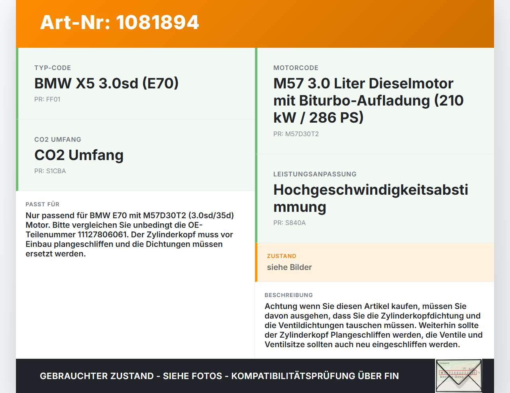Screen dimensions: 510x393
Task: Select the 'ZUSTAND' label
Action: pyautogui.click(x=282, y=256)
